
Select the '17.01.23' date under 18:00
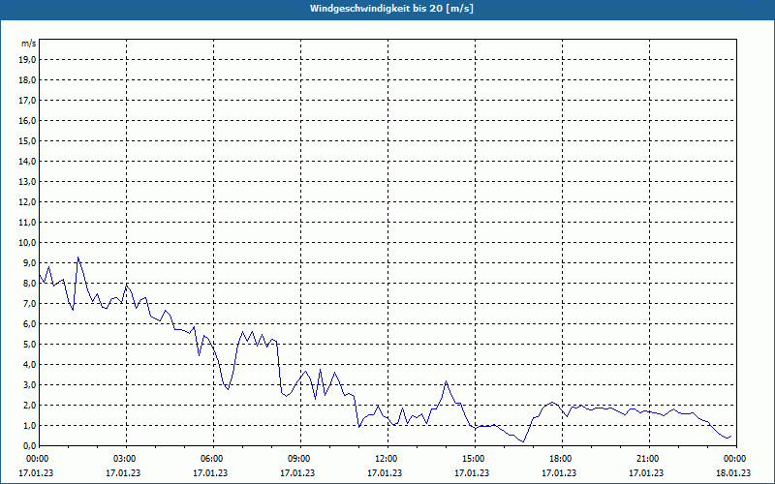coord(559,472)
